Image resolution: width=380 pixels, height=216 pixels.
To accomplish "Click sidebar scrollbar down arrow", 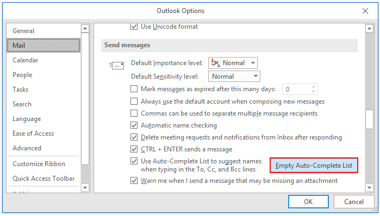I will (x=85, y=187).
